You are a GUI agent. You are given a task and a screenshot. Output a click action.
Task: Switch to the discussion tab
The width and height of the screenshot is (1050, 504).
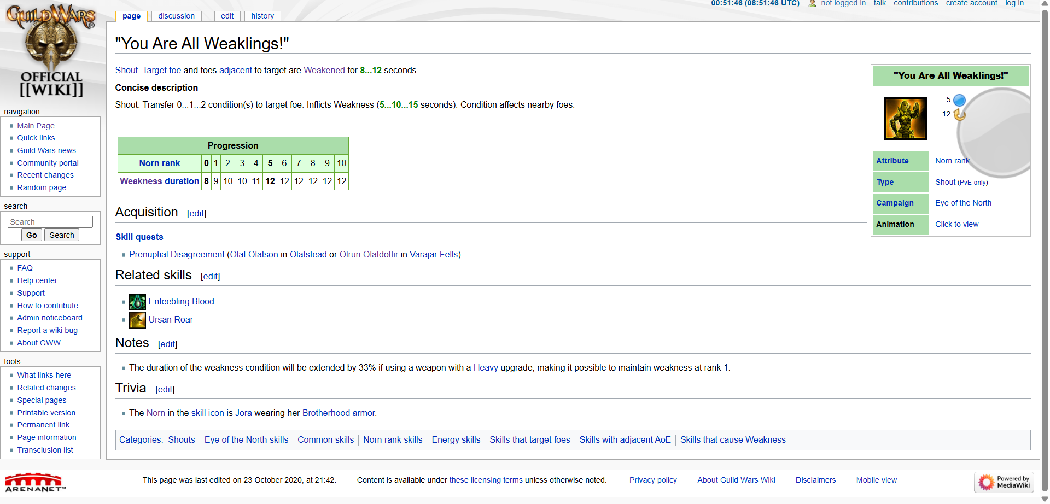[x=176, y=16]
